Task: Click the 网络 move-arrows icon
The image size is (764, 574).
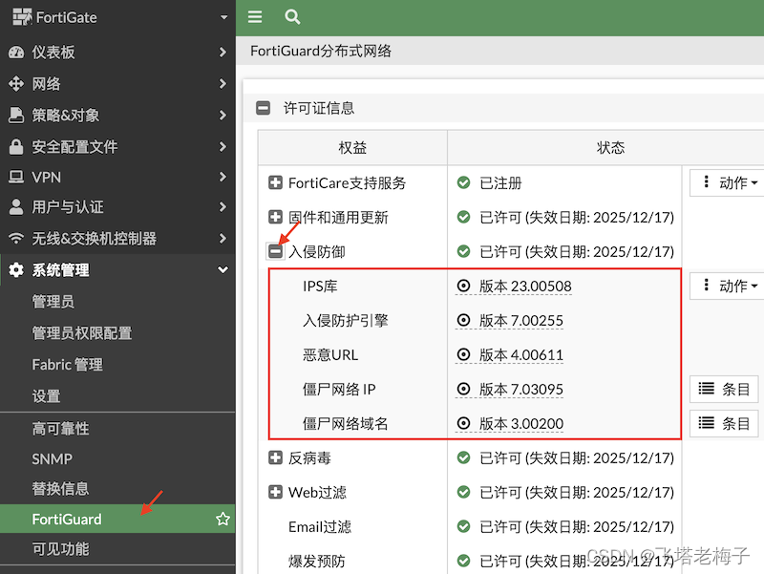Action: click(x=16, y=84)
